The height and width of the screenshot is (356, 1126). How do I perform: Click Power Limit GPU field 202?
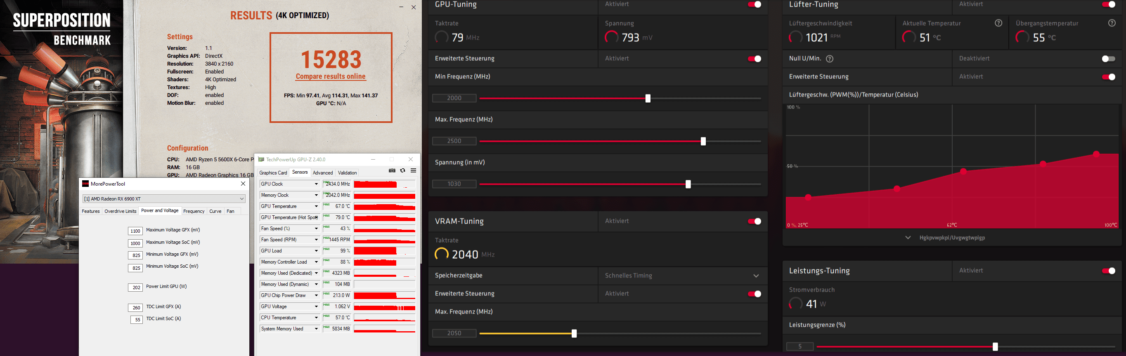[135, 288]
